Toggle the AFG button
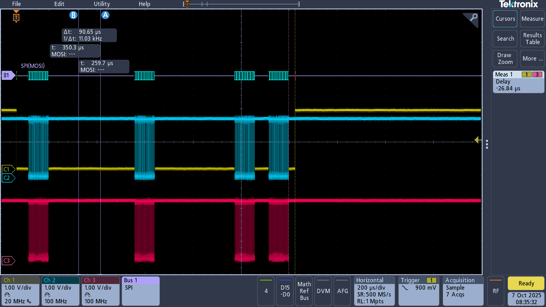This screenshot has height=307, width=546. (x=342, y=291)
